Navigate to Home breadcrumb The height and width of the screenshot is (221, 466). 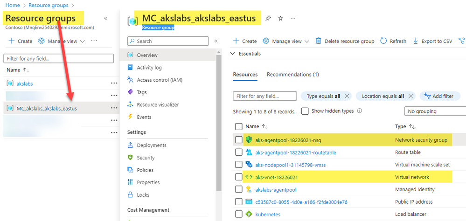[13, 5]
